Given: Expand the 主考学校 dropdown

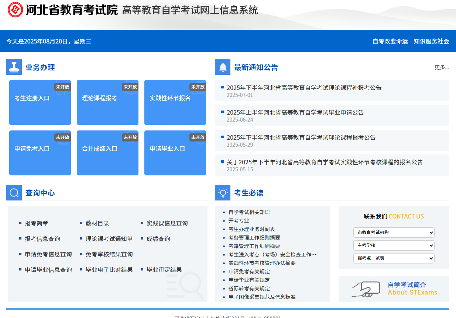Looking at the screenshot, I should [x=394, y=245].
